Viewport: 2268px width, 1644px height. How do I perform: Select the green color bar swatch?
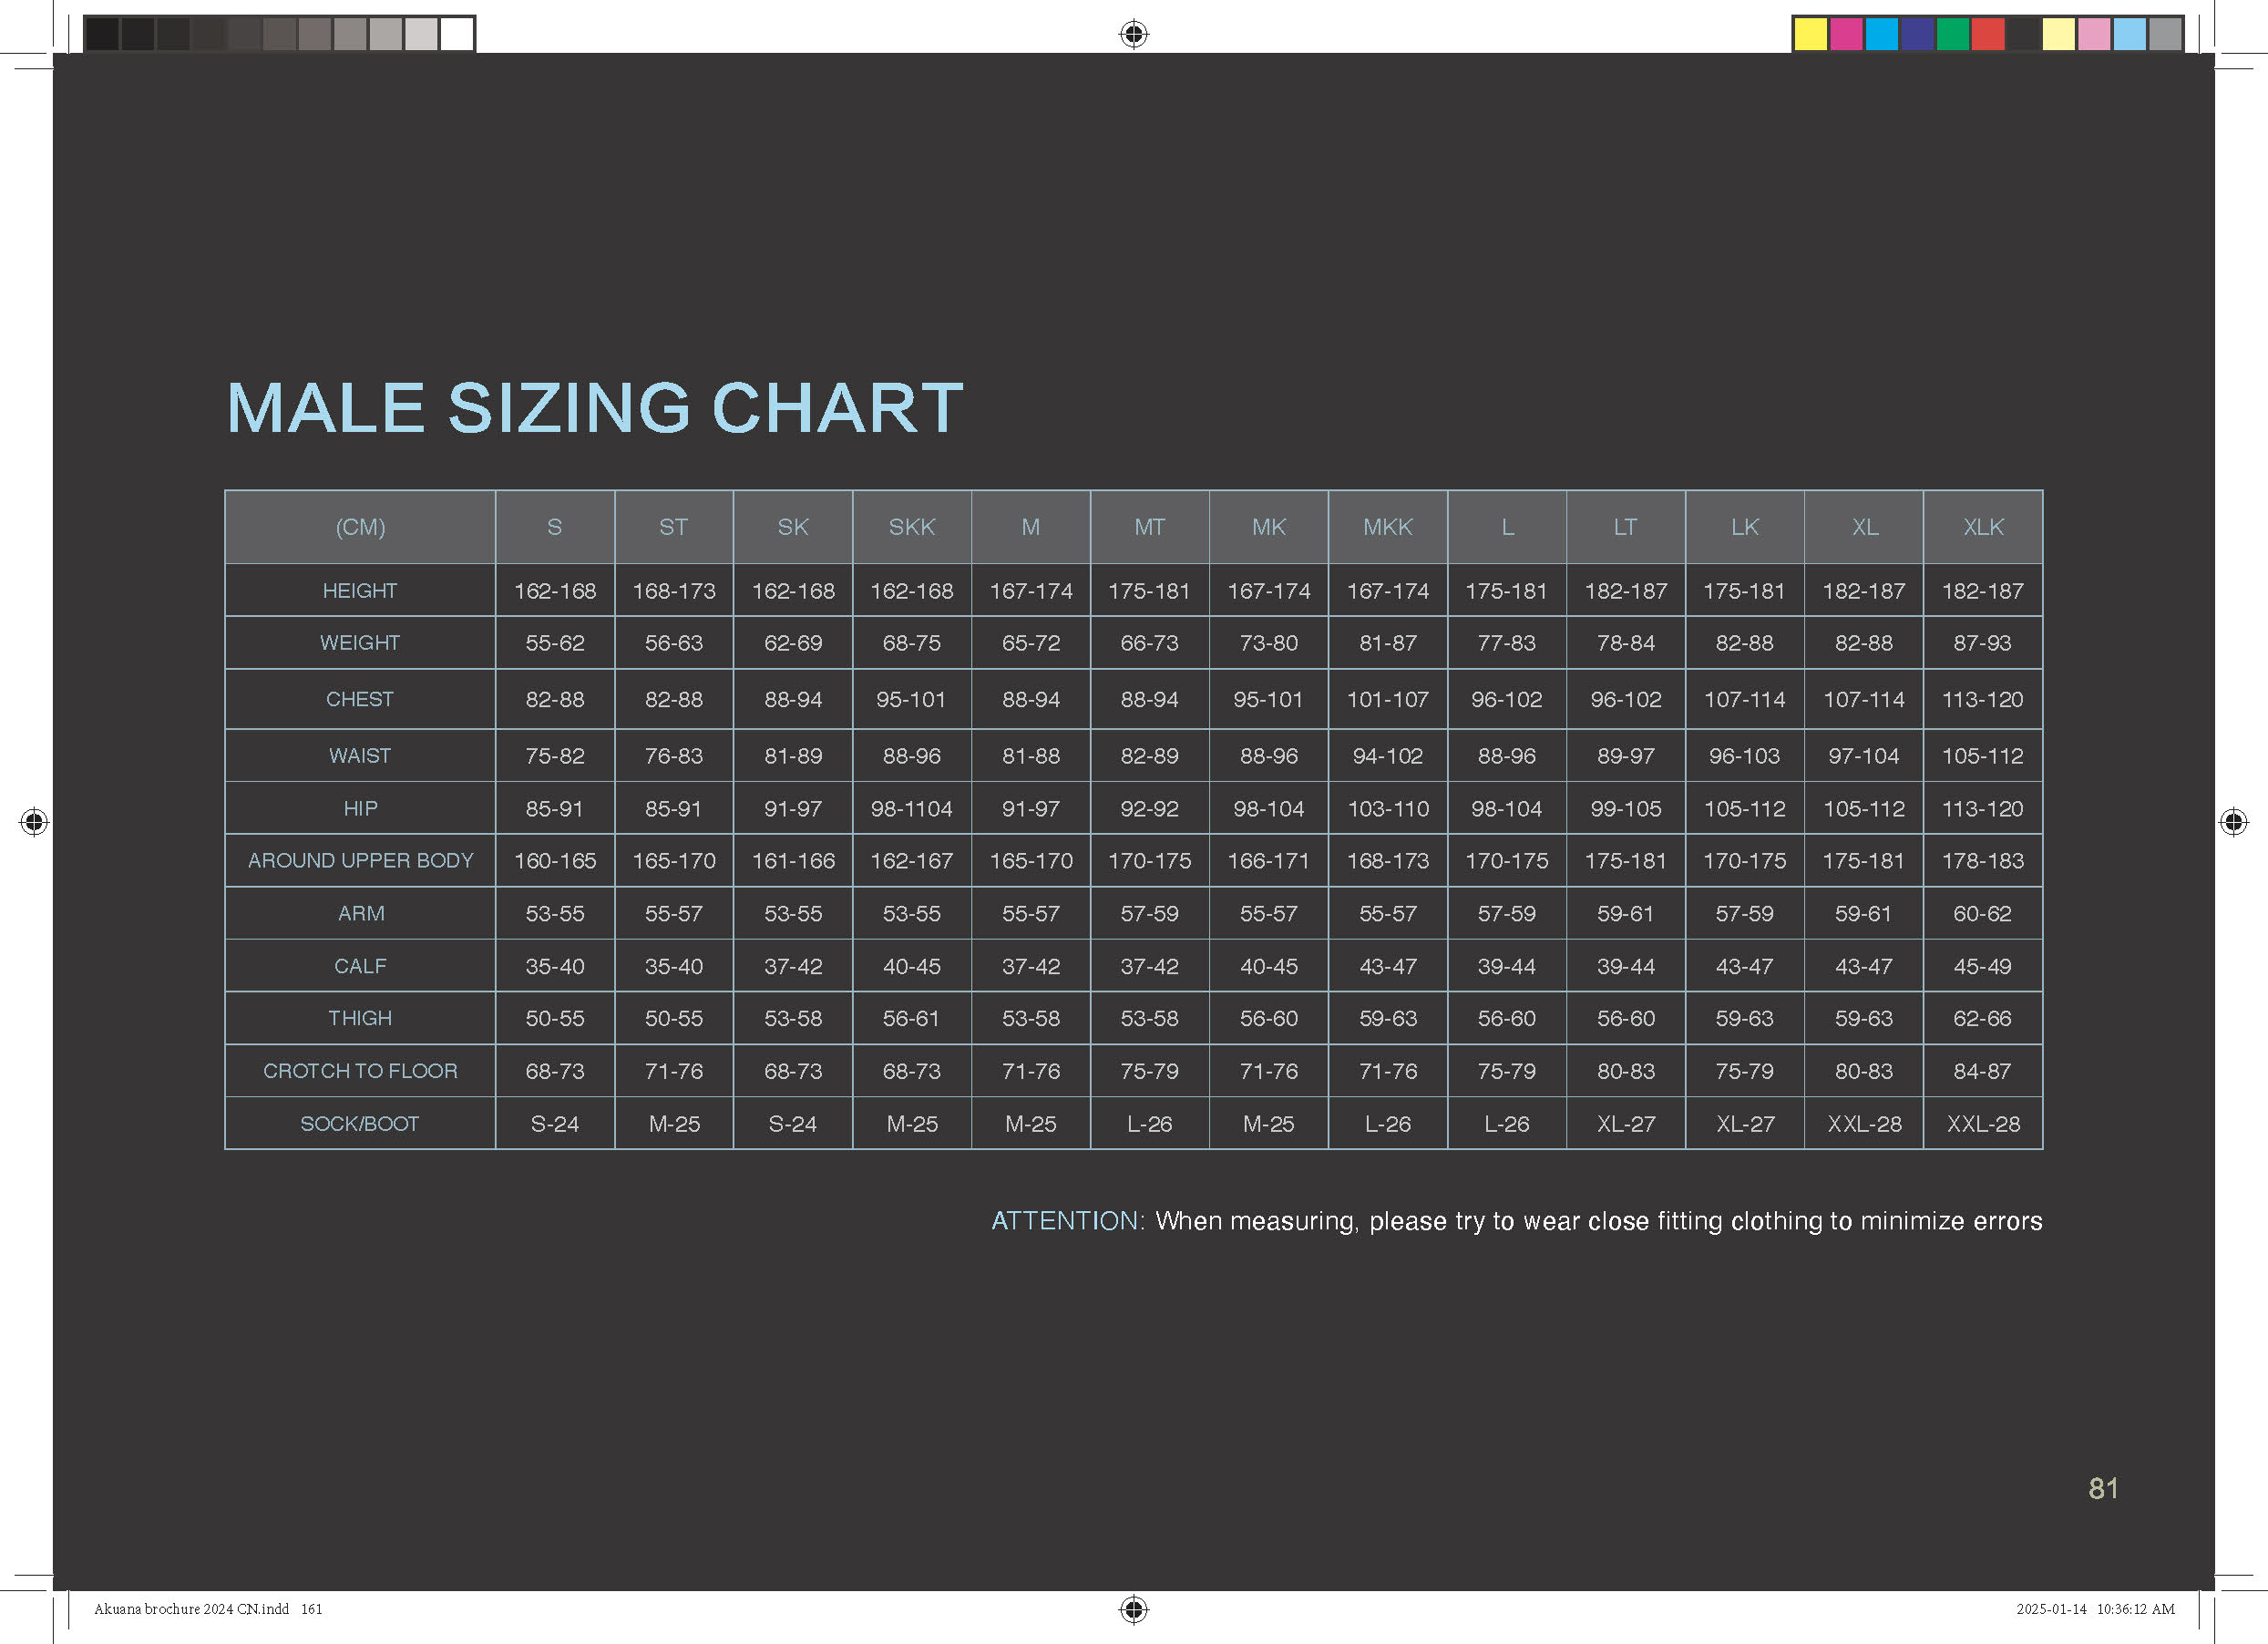(1952, 34)
